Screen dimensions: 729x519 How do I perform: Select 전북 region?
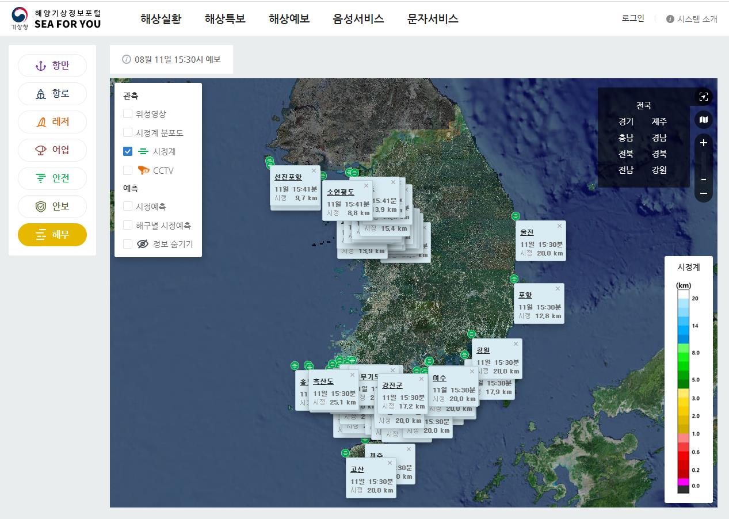(626, 154)
